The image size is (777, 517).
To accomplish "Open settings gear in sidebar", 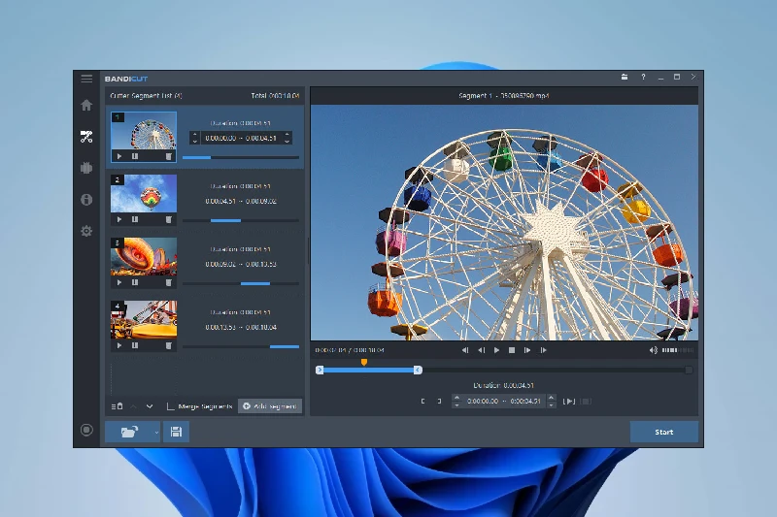I will 86,231.
